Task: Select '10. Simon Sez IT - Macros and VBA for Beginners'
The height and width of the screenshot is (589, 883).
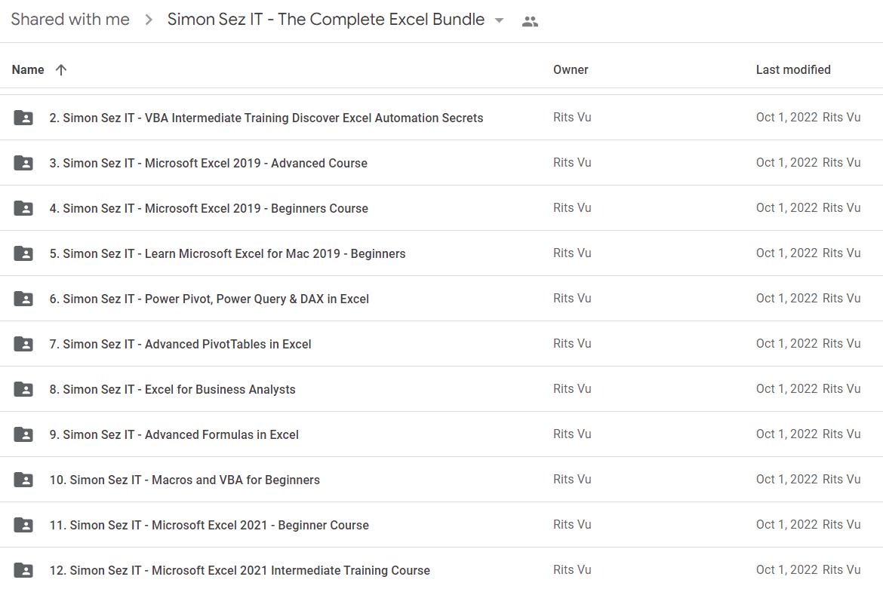Action: point(185,480)
